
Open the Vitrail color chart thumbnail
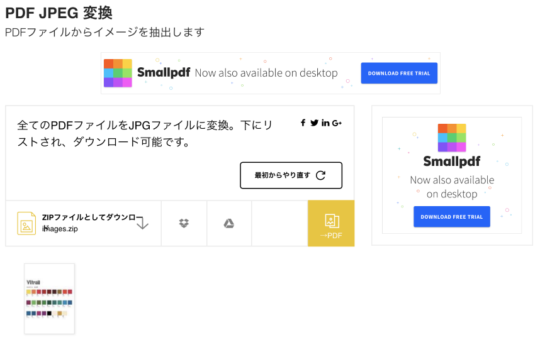tap(50, 299)
